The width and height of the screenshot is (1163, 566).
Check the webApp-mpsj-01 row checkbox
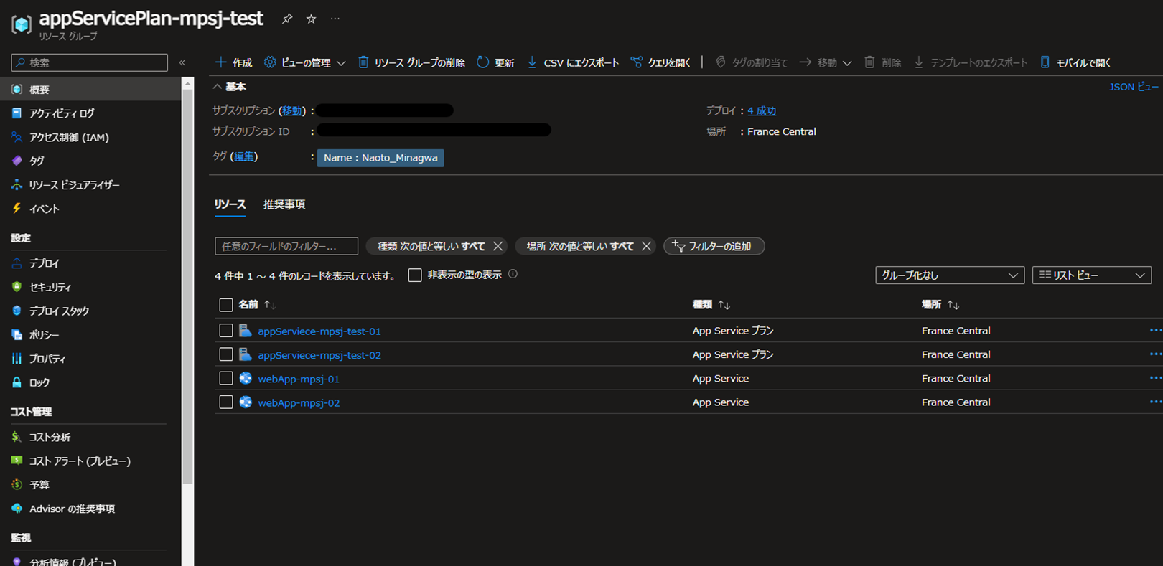click(x=226, y=378)
